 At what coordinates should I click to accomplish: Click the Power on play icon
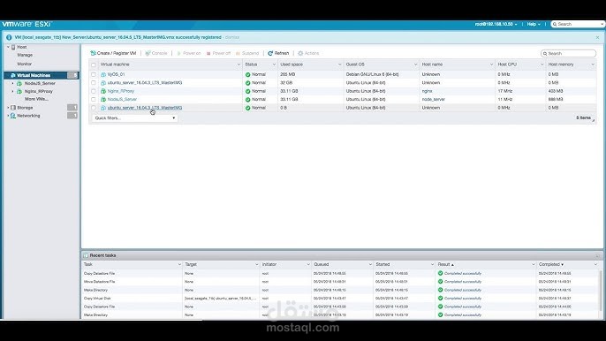[179, 53]
